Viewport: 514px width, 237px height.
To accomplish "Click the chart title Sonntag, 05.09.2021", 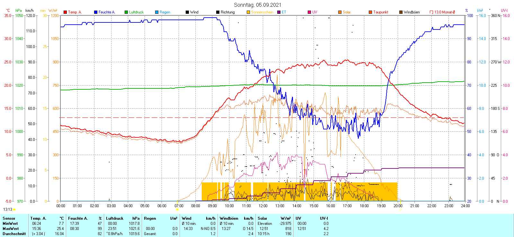I will pyautogui.click(x=257, y=5).
